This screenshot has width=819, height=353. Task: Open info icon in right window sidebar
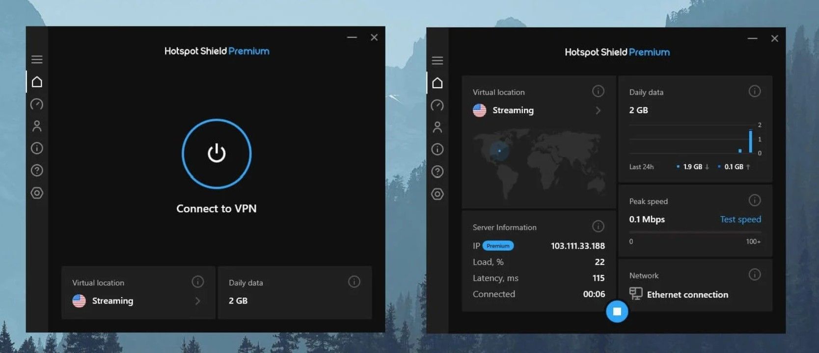pos(437,149)
